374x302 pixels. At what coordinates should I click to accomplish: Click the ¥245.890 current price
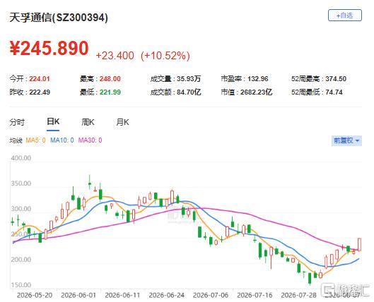pos(49,48)
